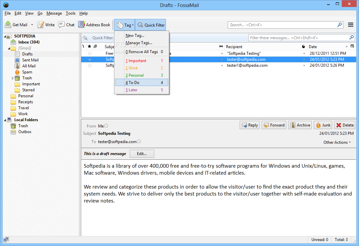The height and width of the screenshot is (246, 359).
Task: Mark message as Junk
Action: click(323, 125)
